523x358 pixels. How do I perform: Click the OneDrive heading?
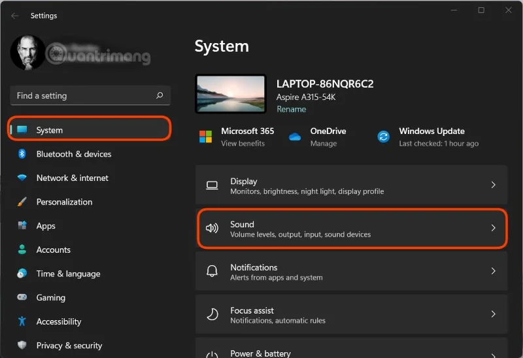[x=328, y=131]
